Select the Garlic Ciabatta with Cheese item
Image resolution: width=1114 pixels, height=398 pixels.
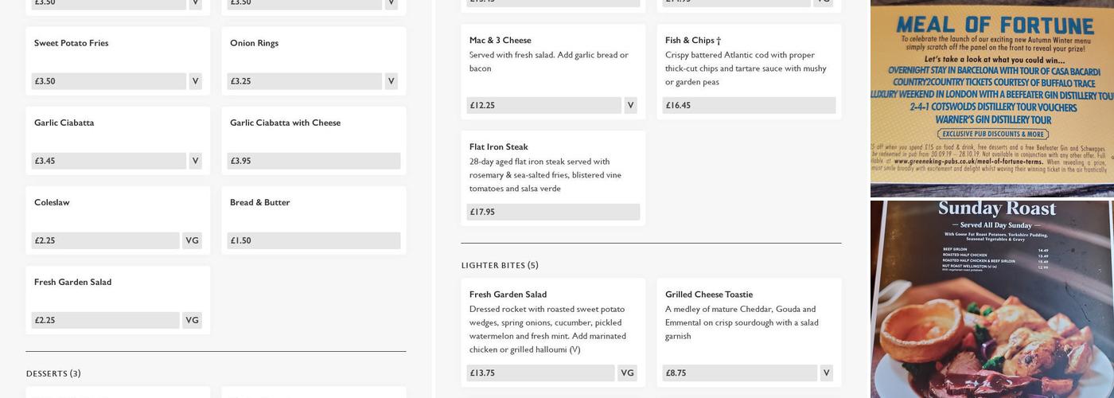[x=285, y=123]
